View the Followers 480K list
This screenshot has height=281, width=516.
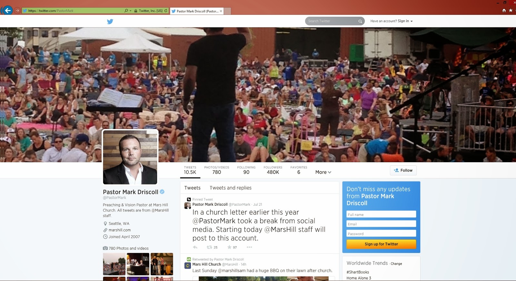point(273,170)
